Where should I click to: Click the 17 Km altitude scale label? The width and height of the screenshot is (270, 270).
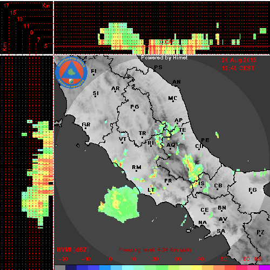pos(6,5)
